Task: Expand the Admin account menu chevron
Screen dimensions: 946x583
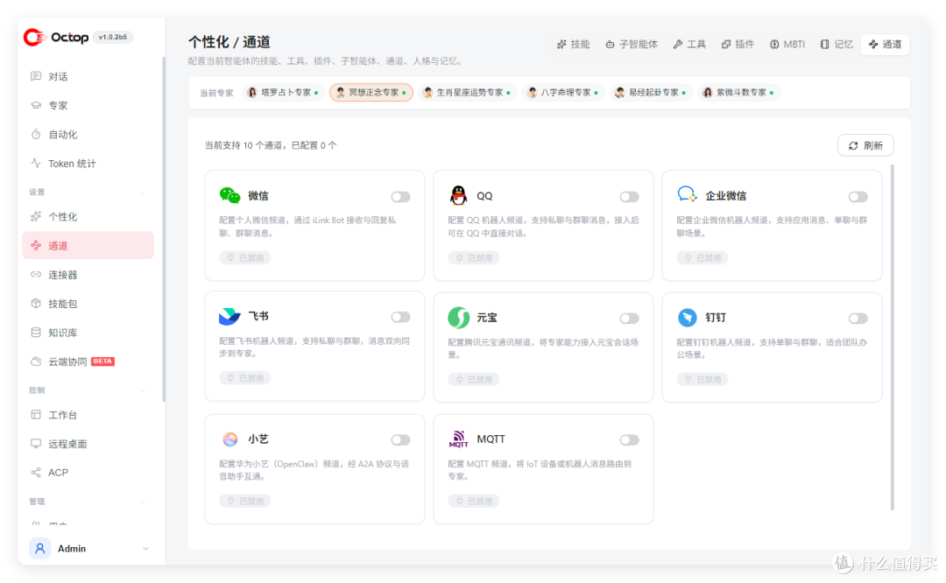Action: (145, 549)
